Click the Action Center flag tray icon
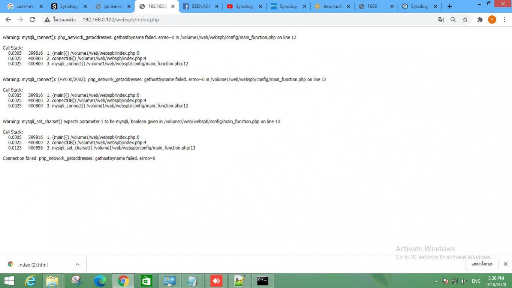 click(446, 281)
